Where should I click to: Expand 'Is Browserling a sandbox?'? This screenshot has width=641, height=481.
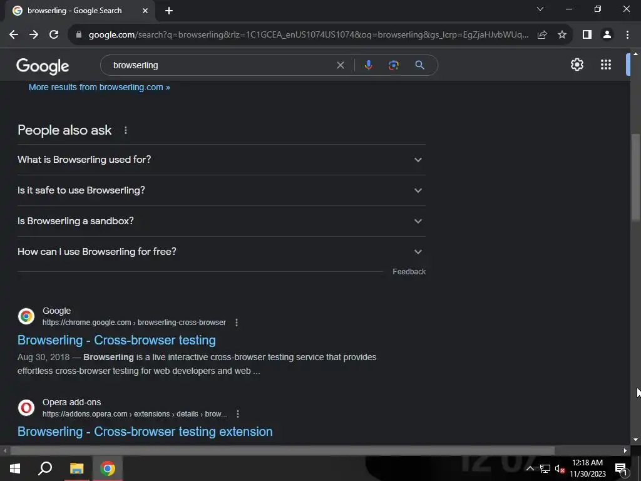[221, 221]
